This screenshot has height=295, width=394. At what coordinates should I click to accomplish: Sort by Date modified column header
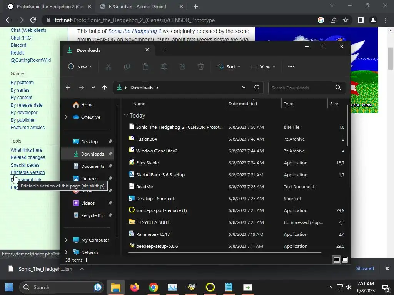[x=243, y=104]
